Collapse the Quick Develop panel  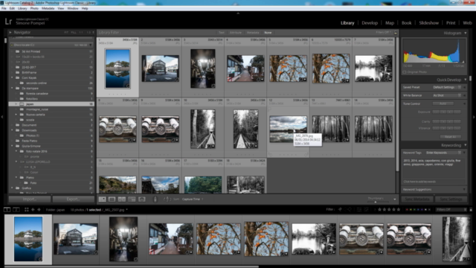coord(466,80)
